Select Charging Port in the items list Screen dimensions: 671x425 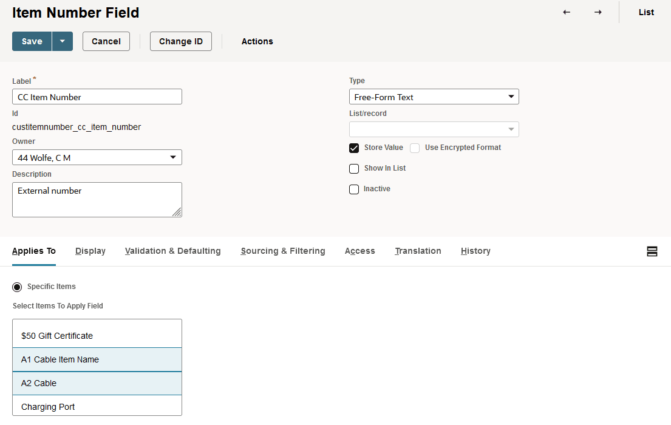point(97,406)
